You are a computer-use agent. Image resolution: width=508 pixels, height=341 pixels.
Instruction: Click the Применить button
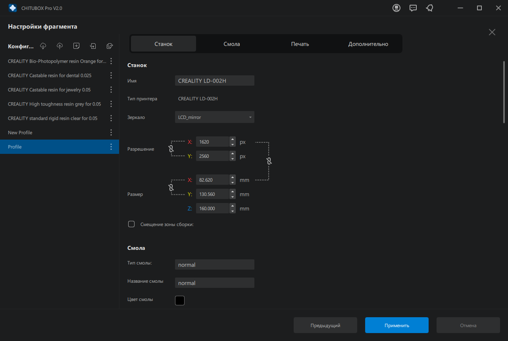pyautogui.click(x=397, y=325)
